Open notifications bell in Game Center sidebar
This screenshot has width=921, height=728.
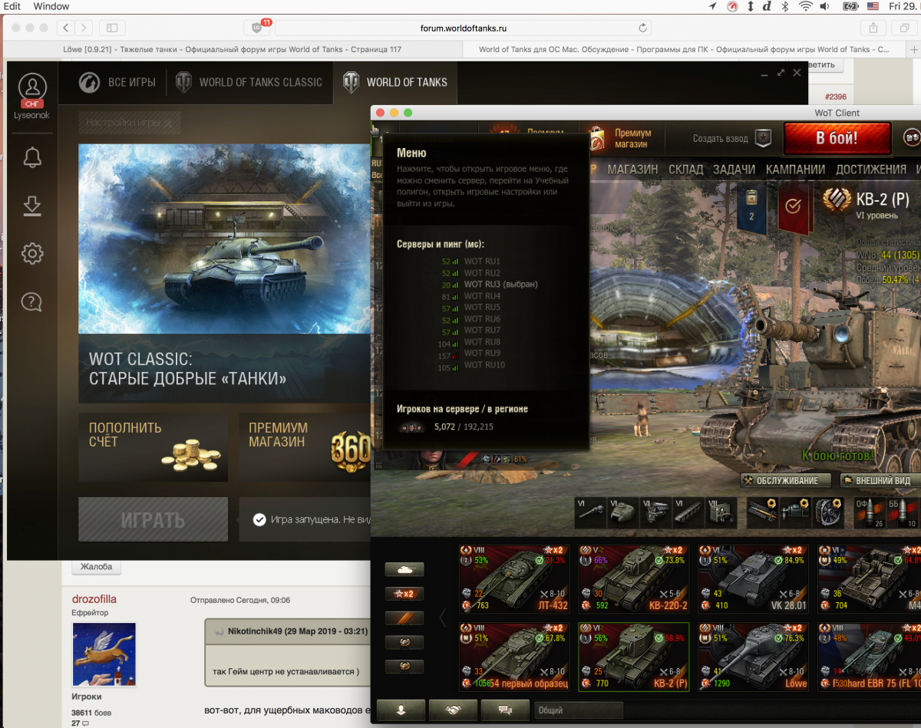point(32,158)
